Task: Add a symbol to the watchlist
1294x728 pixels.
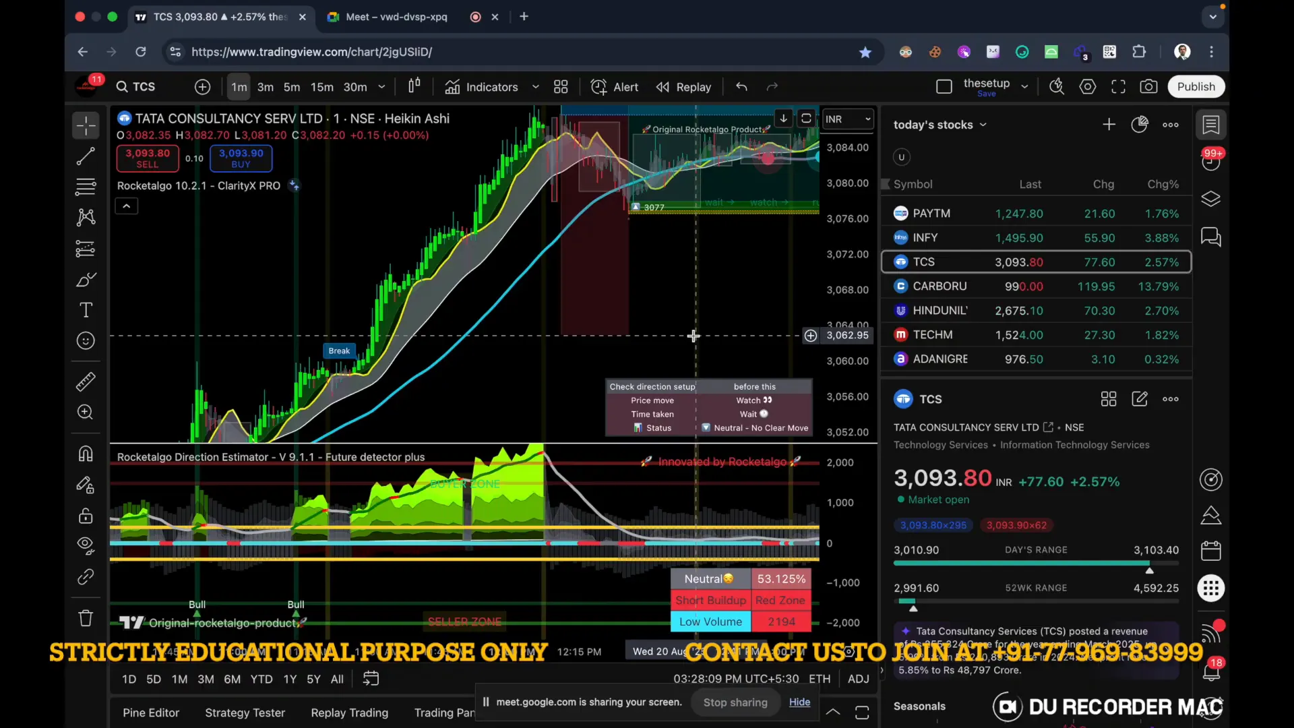Action: (x=1109, y=125)
